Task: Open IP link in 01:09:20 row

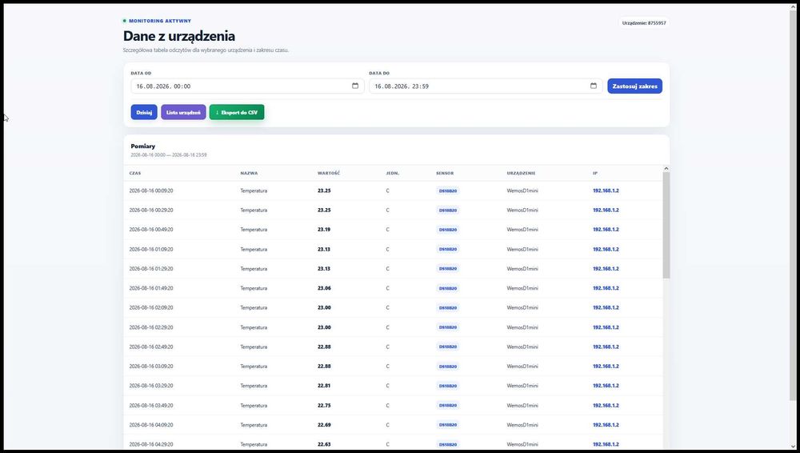Action: tap(606, 249)
